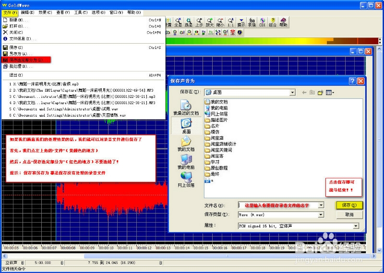
Task: Click the 组合 toolbar icon
Action: click(x=273, y=22)
